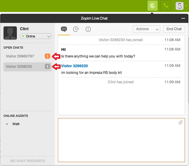Screen dimensions: 189x166
Task: Select Visitor 3298230 chat
Action: tap(19, 67)
